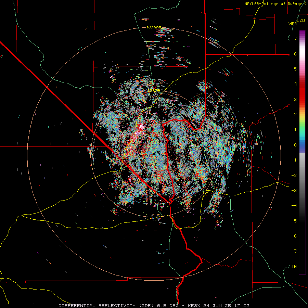
Task: Click the scale value -3
Action: click(x=294, y=191)
